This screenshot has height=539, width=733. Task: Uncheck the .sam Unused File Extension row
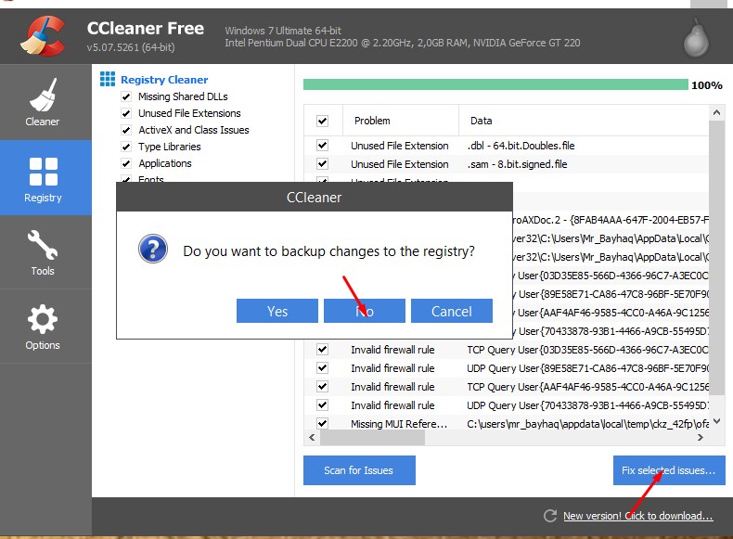point(322,163)
